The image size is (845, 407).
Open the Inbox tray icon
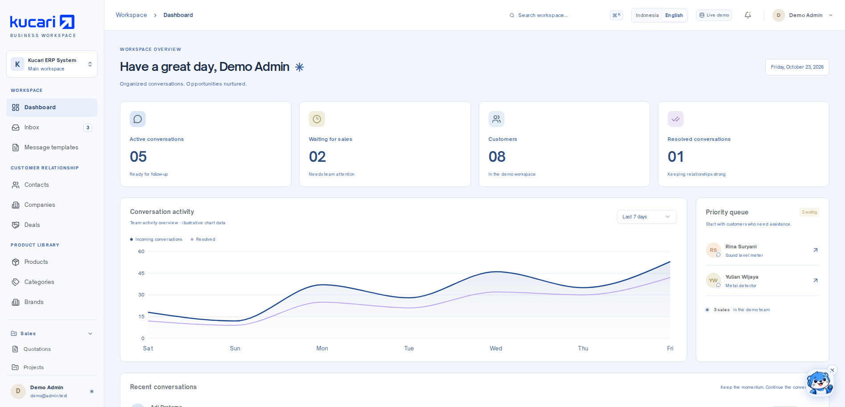(16, 127)
